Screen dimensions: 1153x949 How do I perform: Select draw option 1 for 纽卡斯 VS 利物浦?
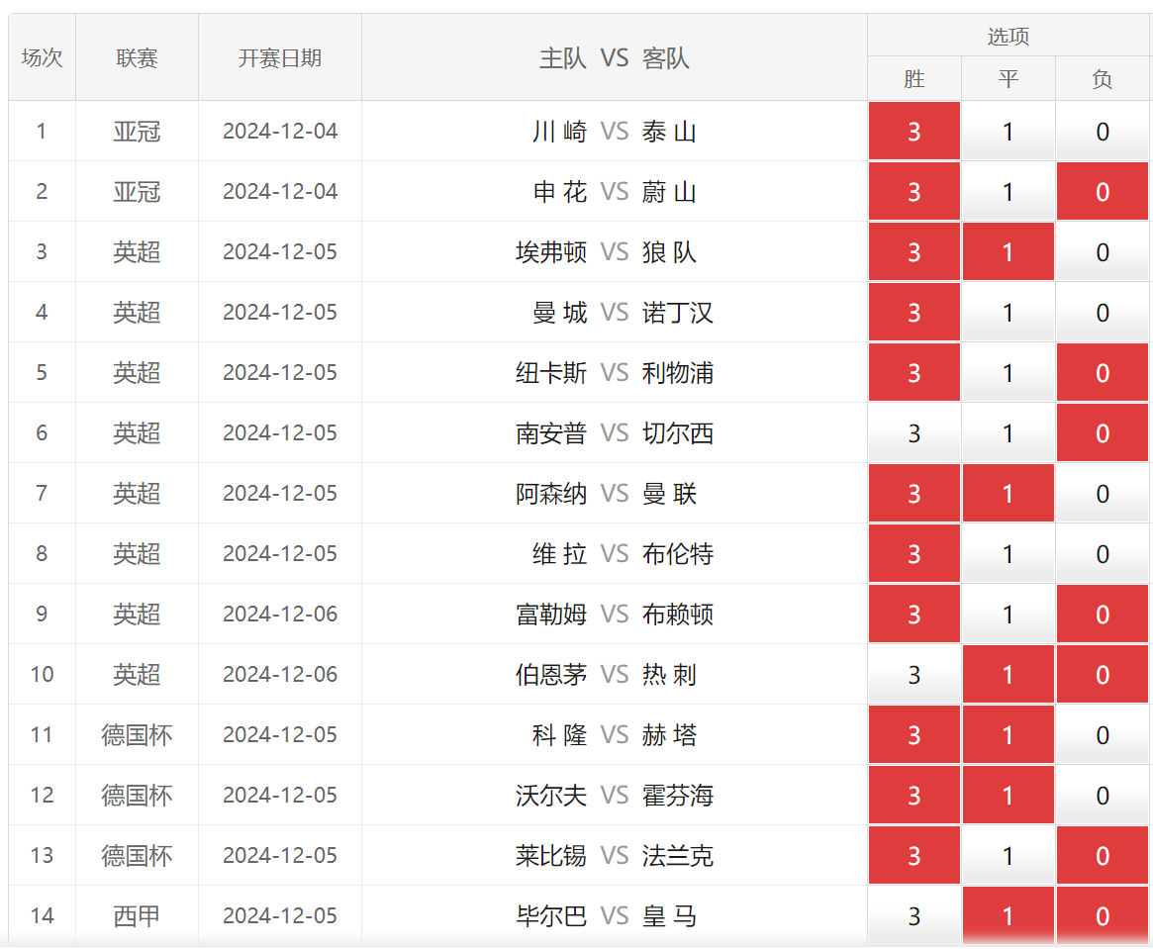click(x=1009, y=373)
